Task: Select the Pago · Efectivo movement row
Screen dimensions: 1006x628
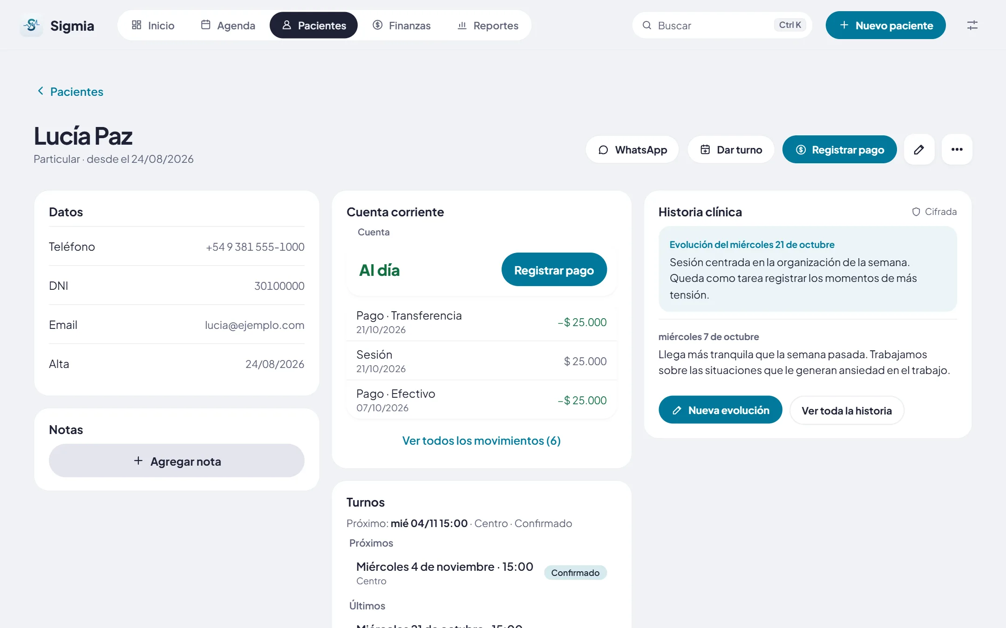Action: pyautogui.click(x=481, y=400)
